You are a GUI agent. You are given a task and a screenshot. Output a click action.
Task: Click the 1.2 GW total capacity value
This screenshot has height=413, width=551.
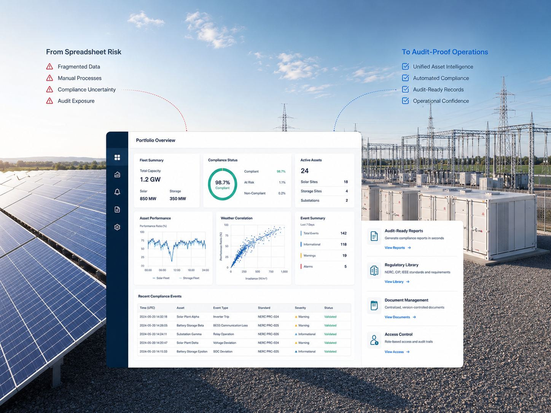click(x=150, y=179)
